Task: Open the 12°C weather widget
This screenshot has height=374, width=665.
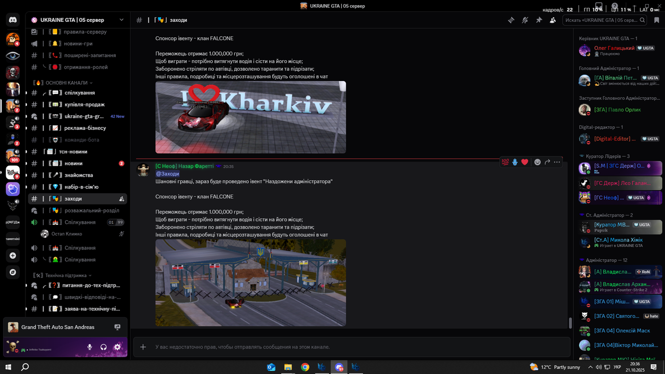Action: pos(555,367)
